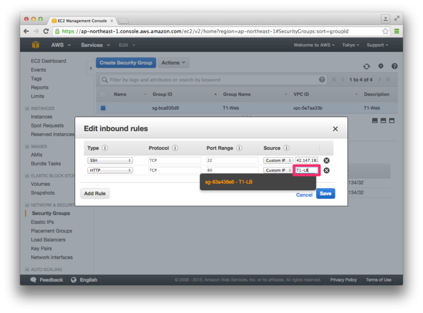This screenshot has width=423, height=313.
Task: Collapse the sidebar with the arrow
Action: [x=90, y=68]
